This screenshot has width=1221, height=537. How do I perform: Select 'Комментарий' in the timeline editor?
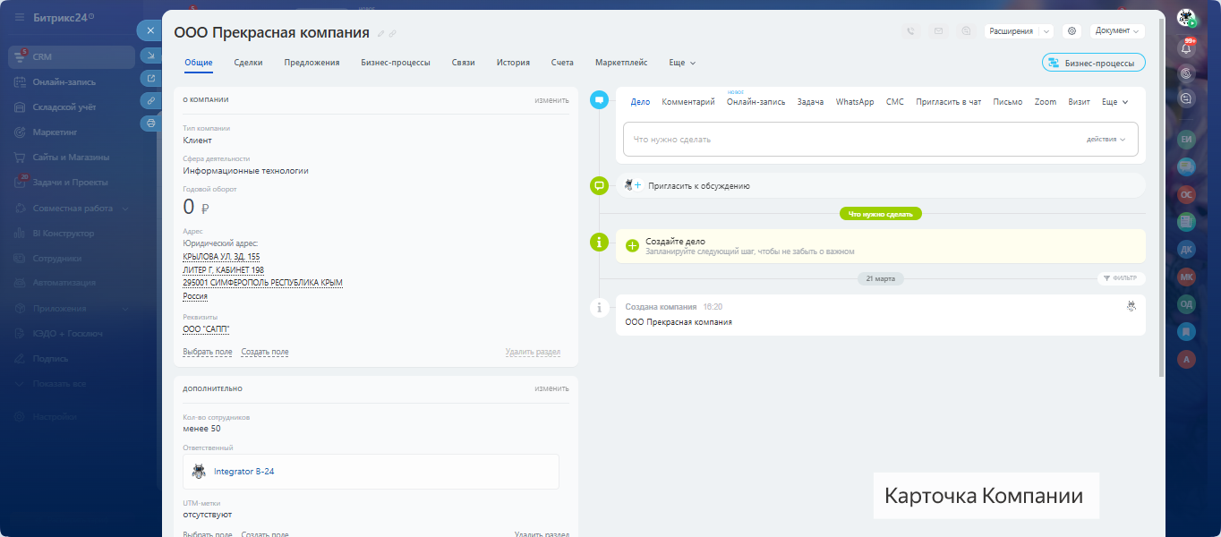687,102
